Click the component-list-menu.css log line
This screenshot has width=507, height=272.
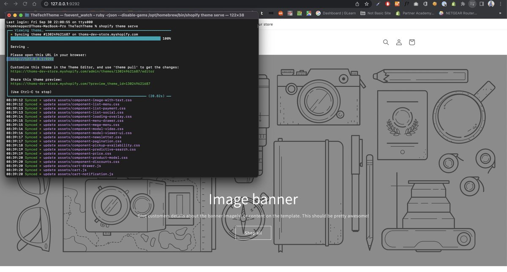pyautogui.click(x=63, y=104)
